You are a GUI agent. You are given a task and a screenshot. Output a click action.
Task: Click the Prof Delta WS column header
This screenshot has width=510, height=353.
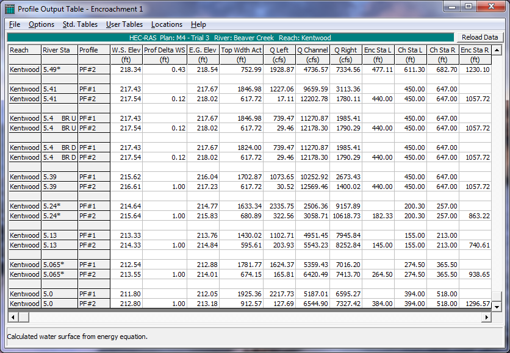pyautogui.click(x=164, y=50)
